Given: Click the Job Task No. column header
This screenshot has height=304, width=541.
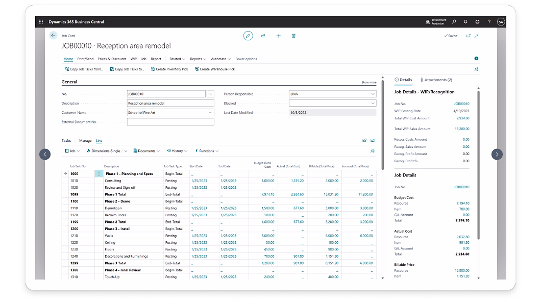Looking at the screenshot, I should pos(78,166).
